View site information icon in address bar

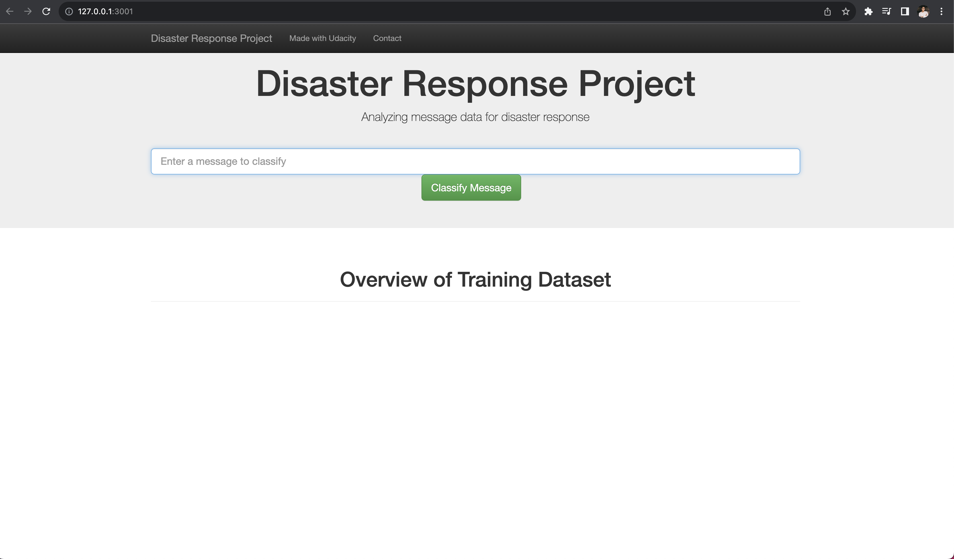point(69,11)
